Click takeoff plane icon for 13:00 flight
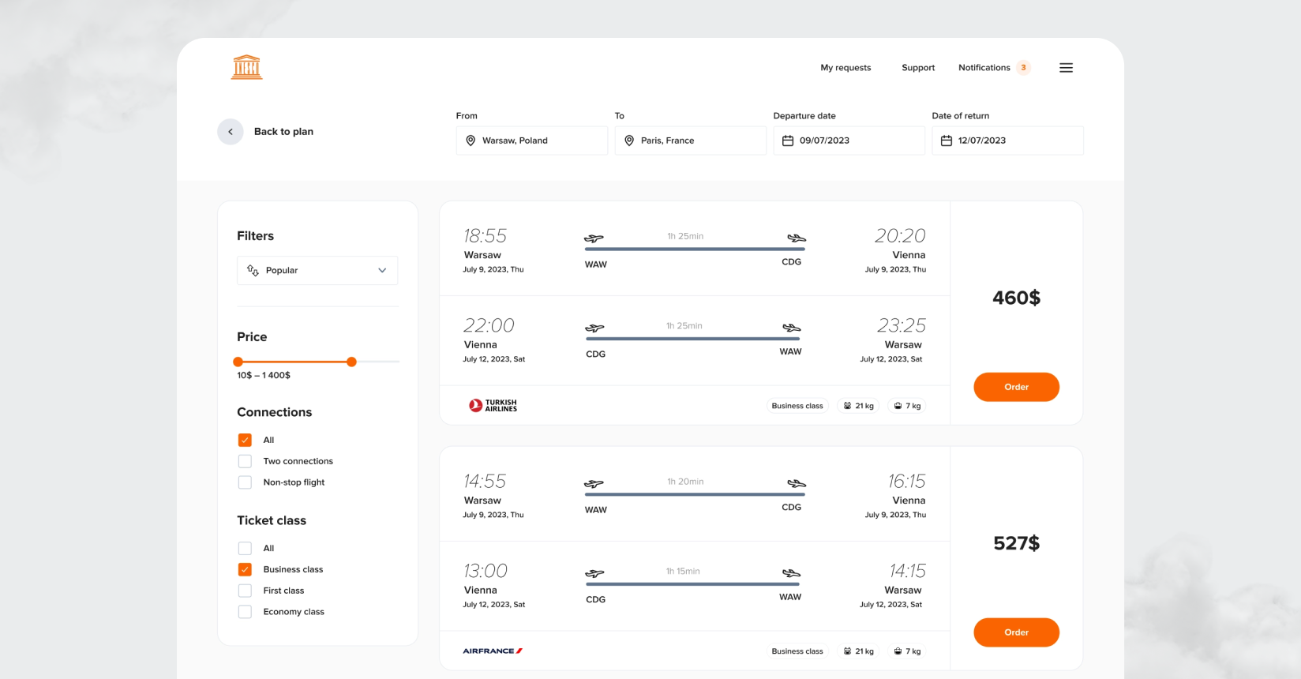Screen dimensions: 1301x679 (594, 573)
